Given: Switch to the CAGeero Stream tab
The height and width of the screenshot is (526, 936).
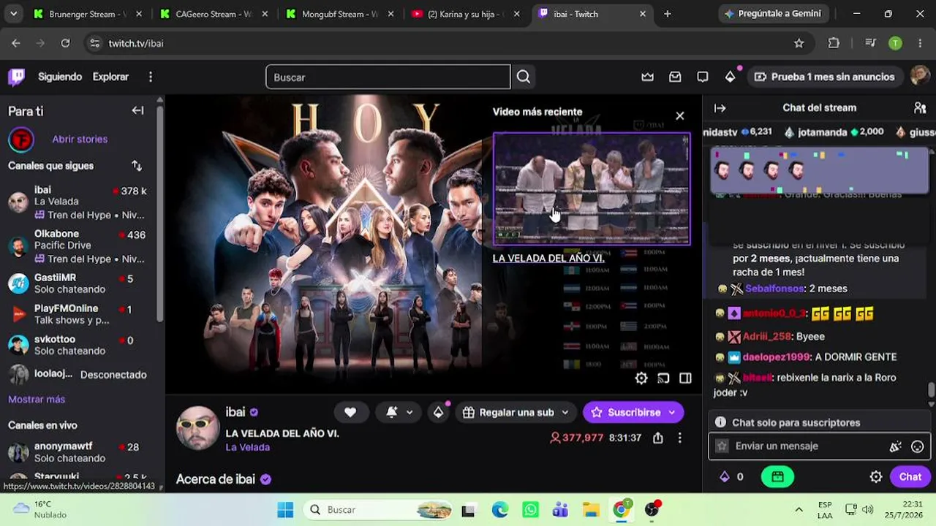Looking at the screenshot, I should click(213, 14).
